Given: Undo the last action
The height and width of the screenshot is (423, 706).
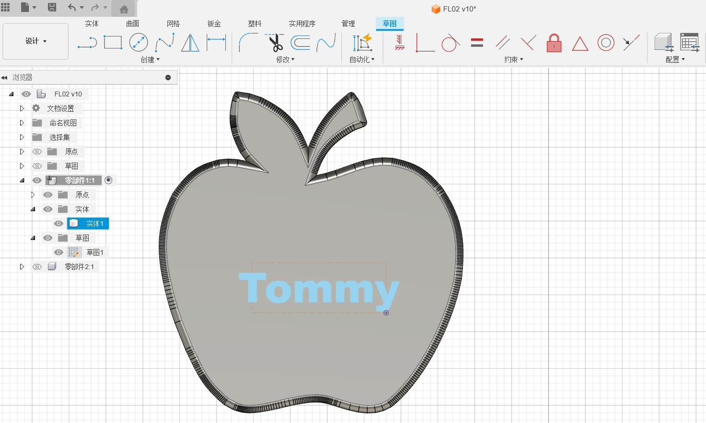Looking at the screenshot, I should tap(71, 7).
